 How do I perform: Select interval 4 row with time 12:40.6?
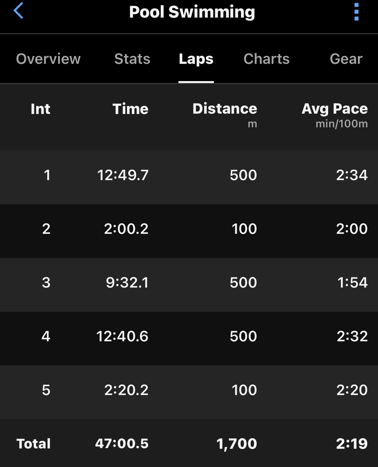click(x=189, y=336)
